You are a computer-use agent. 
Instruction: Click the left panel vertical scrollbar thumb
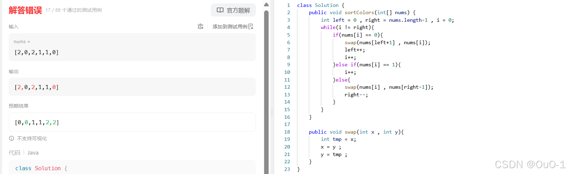tap(266, 91)
